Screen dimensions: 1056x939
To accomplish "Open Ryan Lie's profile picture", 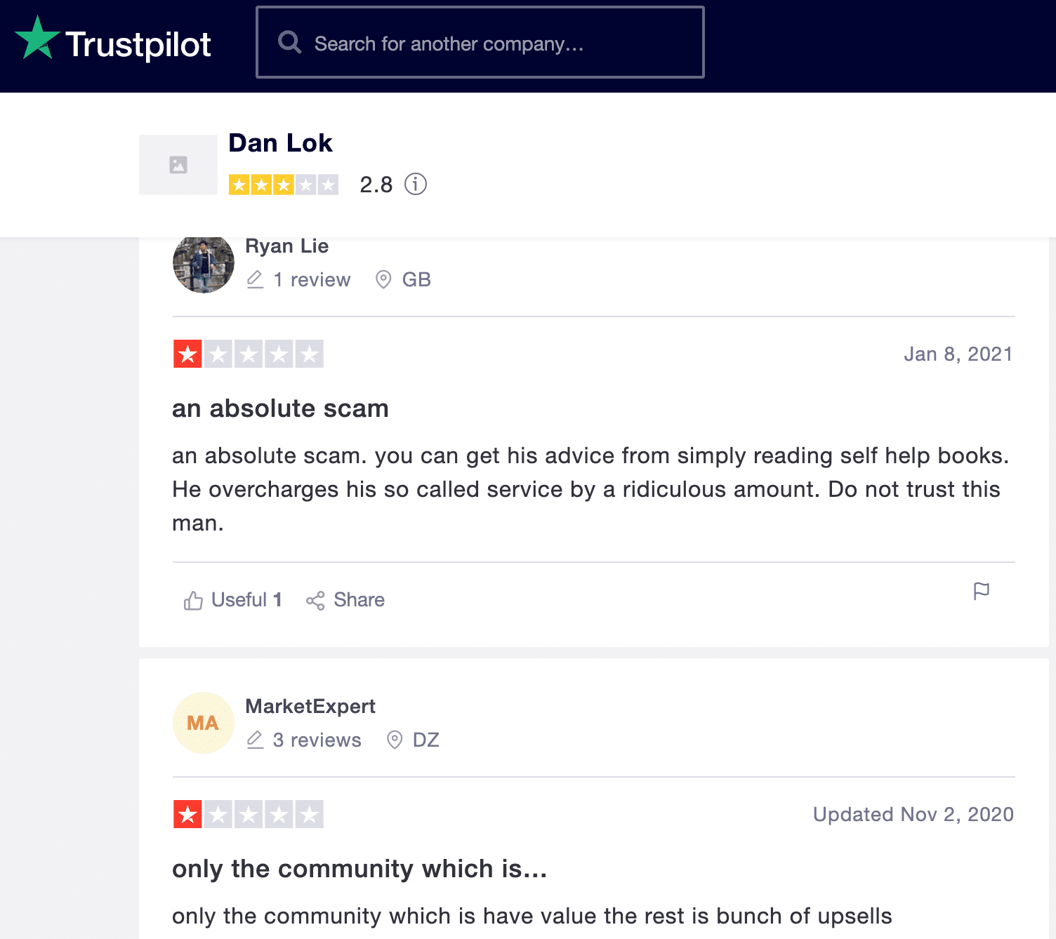I will click(204, 263).
